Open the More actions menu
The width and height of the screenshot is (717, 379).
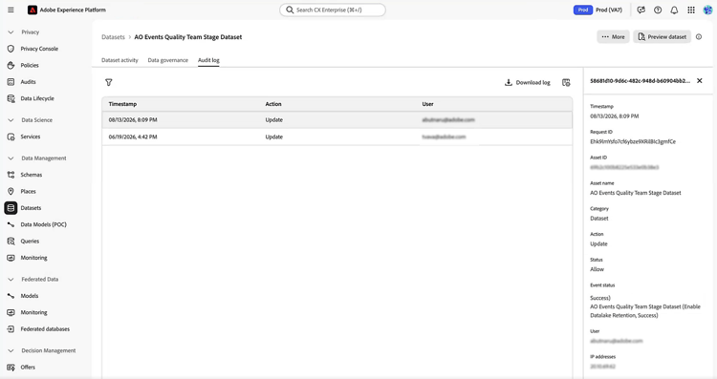[613, 37]
